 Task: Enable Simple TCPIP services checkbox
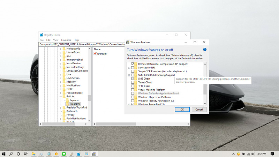pyautogui.click(x=133, y=71)
